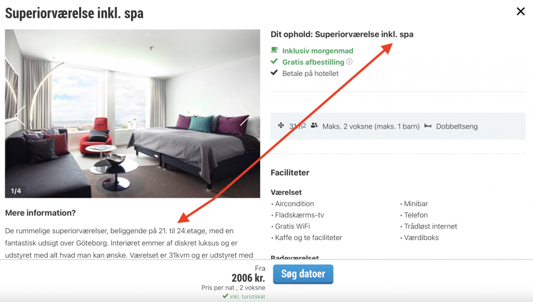Click the Gratis afbestilling text
Viewport: 533px width, 302px height.
[x=313, y=62]
